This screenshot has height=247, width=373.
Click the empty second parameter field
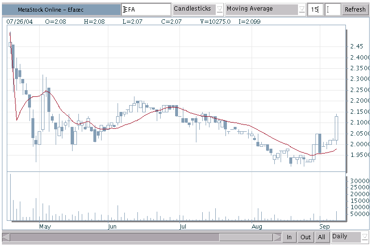[x=333, y=10]
